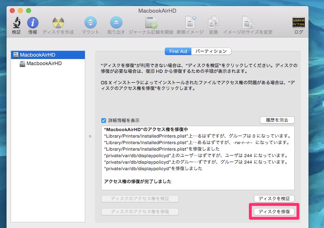Click the yellow minimize window button

click(x=20, y=11)
